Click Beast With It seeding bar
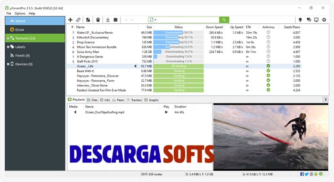 (178, 71)
